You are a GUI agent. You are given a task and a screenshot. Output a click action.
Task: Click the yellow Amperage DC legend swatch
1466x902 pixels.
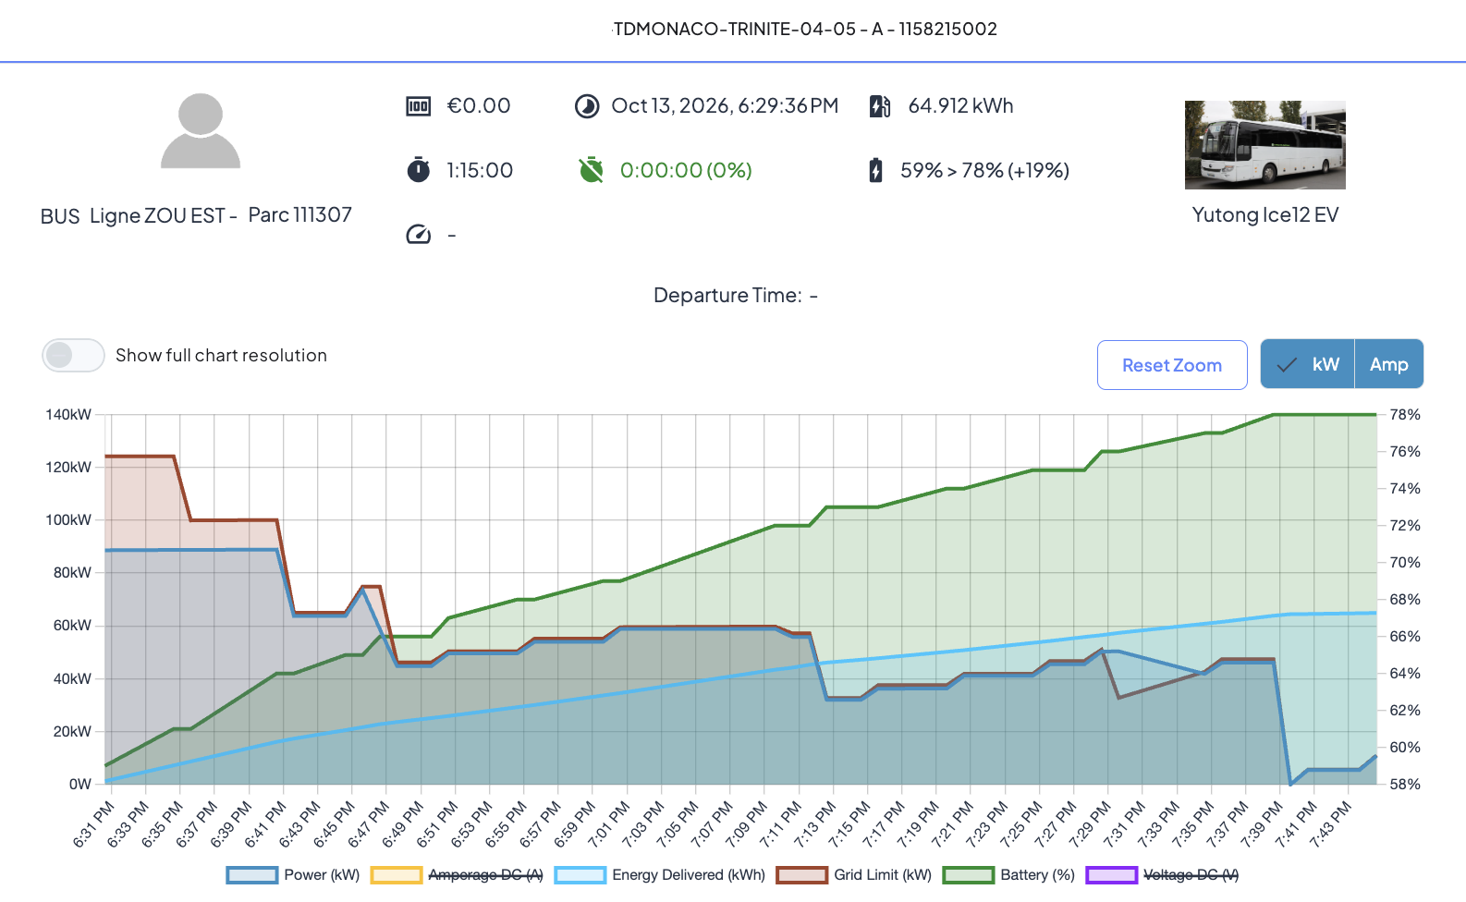point(397,875)
